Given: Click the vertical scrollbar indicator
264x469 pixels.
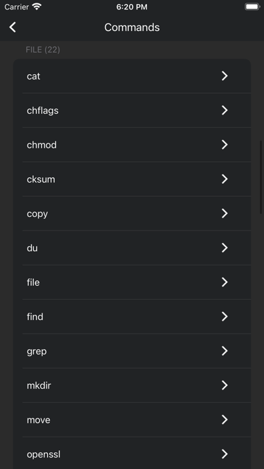Looking at the screenshot, I should (261, 177).
